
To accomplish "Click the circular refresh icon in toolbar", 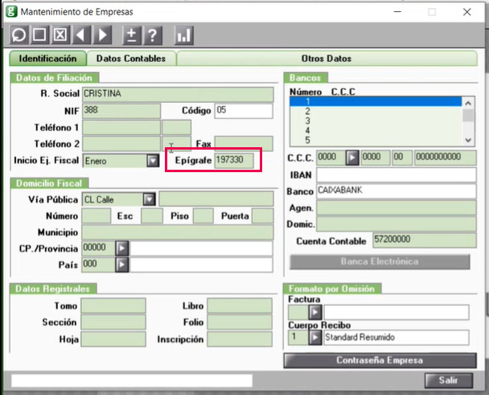I will [18, 35].
